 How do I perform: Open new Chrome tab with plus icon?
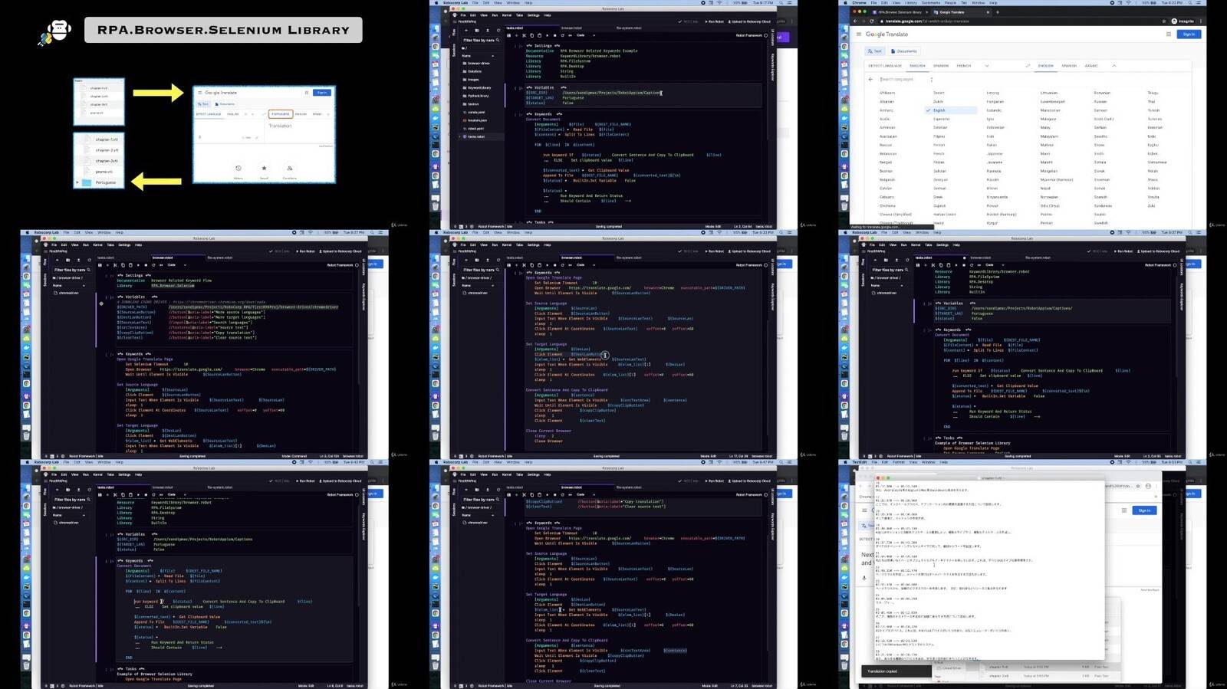click(998, 12)
